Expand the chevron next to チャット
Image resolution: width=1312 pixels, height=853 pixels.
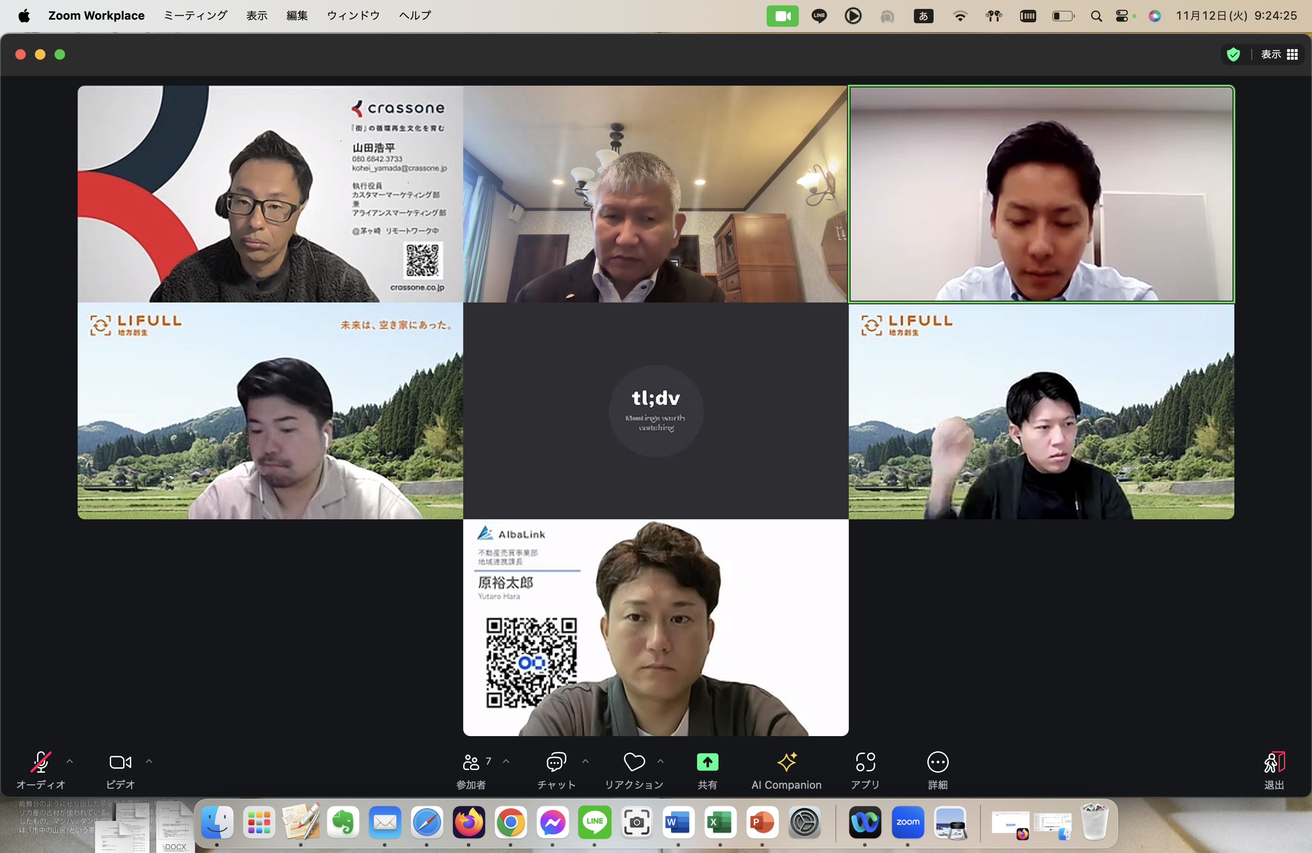point(585,762)
